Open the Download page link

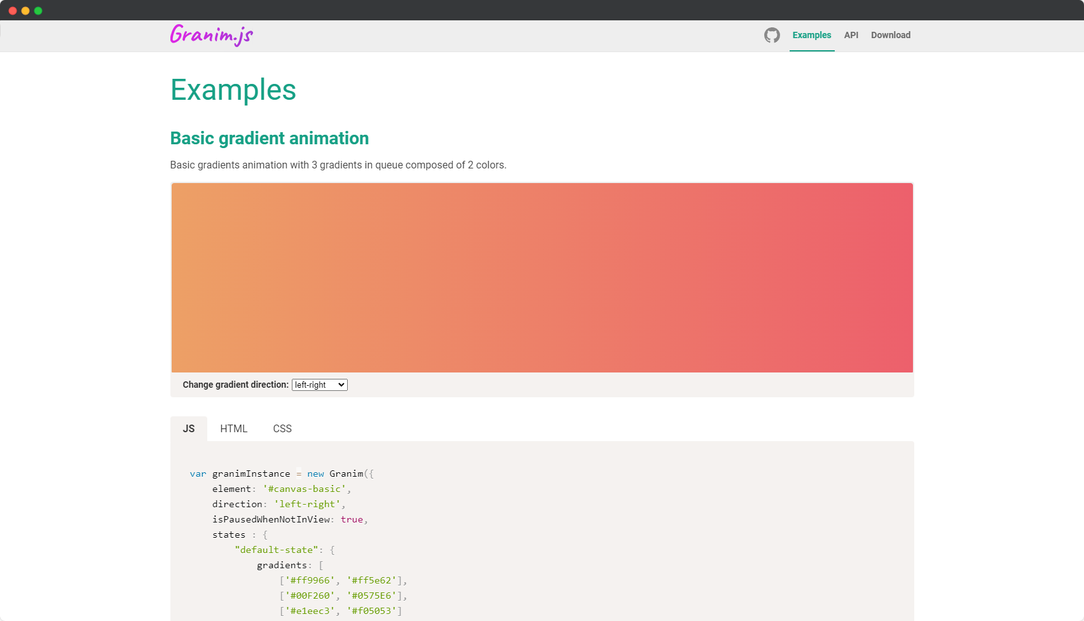click(891, 35)
